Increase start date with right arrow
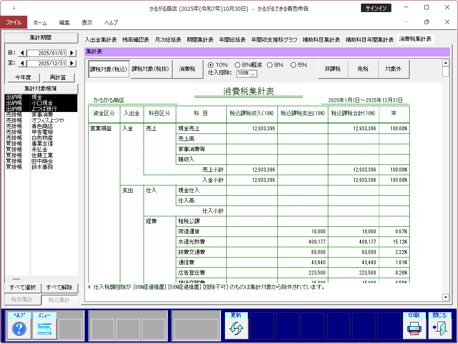The image size is (458, 344). (71, 53)
